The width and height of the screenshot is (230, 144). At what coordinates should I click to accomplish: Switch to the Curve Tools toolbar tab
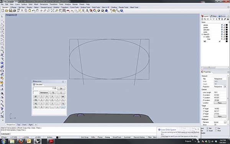coord(74,7)
